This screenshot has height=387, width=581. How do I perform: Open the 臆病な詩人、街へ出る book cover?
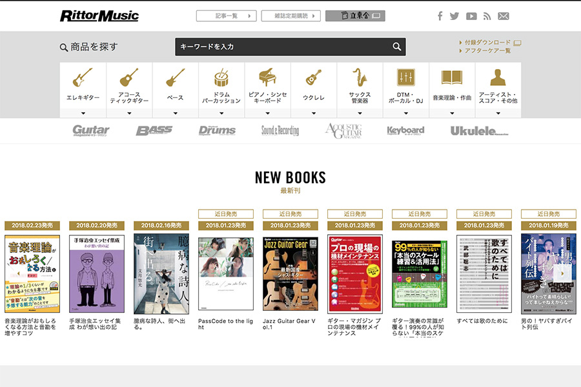[x=161, y=273]
